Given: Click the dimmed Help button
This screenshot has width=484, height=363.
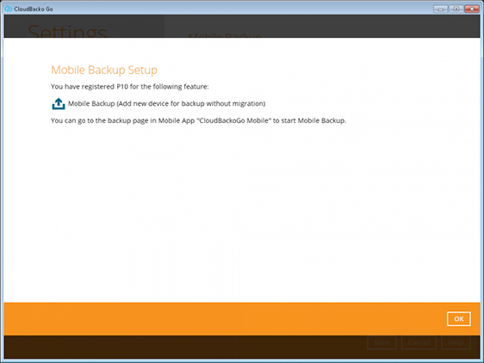Looking at the screenshot, I should 456,342.
